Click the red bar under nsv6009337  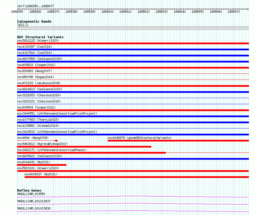(x=137, y=177)
